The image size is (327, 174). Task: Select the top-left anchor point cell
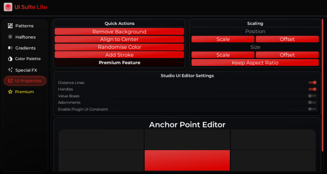(x=101, y=139)
